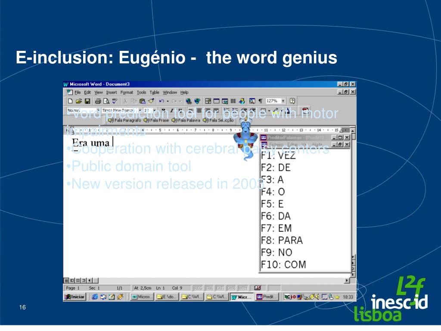Save the document using the floppy disk icon
Screen dimensions: 441x331
[x=87, y=101]
